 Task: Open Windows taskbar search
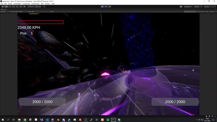[x=8, y=120]
